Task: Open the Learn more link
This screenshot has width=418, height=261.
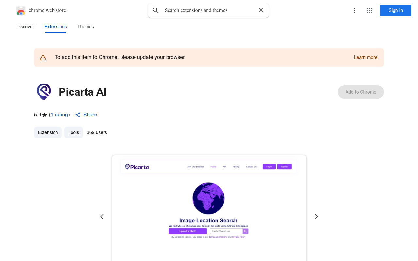Action: 365,57
